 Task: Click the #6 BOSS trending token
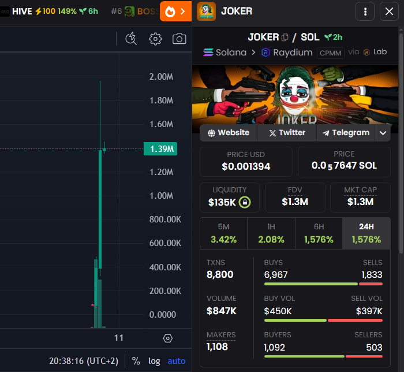[134, 12]
